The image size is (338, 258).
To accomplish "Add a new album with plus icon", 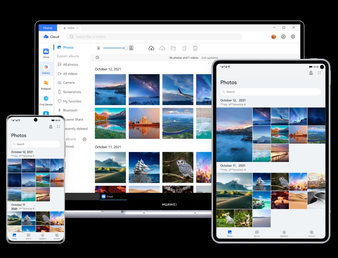I will click(85, 139).
